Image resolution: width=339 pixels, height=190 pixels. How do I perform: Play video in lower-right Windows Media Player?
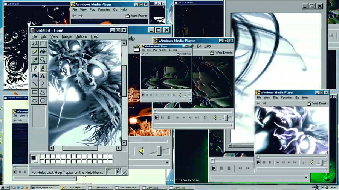(x=258, y=163)
